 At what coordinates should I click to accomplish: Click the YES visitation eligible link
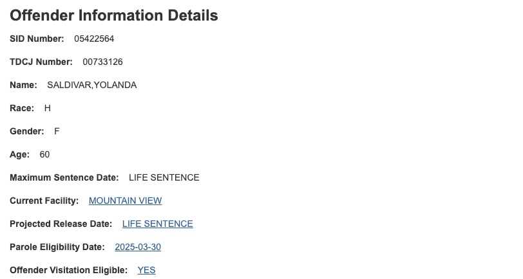coord(146,270)
